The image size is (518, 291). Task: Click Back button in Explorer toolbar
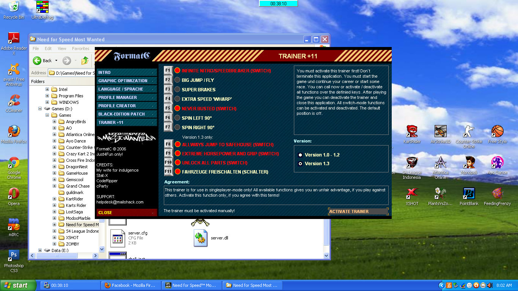tap(42, 61)
